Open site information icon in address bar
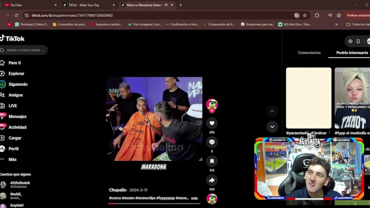Viewport: 370px width, 208px height. pyautogui.click(x=27, y=15)
